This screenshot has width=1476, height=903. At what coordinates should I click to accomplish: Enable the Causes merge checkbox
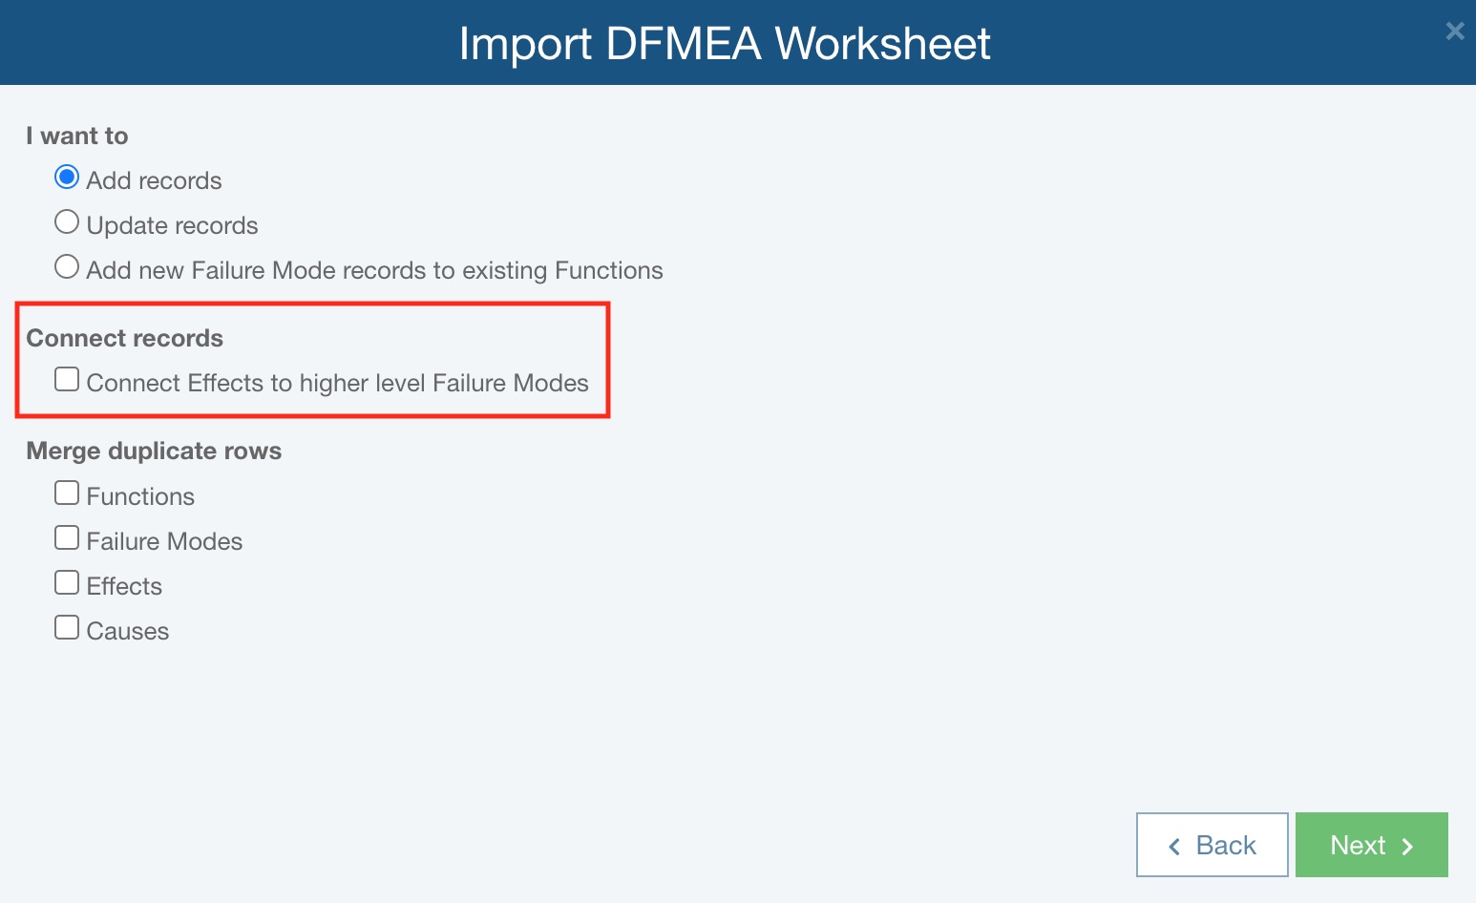67,628
